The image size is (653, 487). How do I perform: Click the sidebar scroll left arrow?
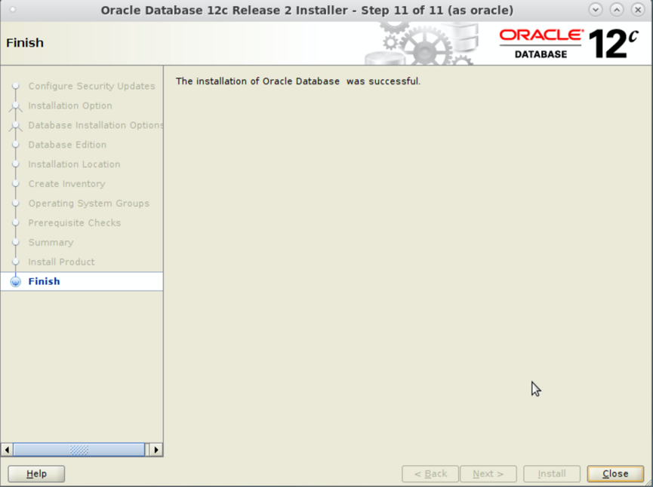(7, 449)
